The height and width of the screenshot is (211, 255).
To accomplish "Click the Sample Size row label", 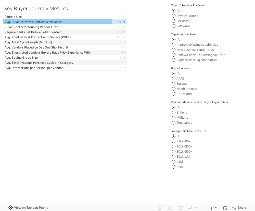I will (13, 17).
